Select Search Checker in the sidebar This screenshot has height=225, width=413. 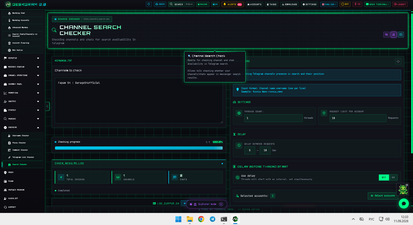(x=22, y=165)
